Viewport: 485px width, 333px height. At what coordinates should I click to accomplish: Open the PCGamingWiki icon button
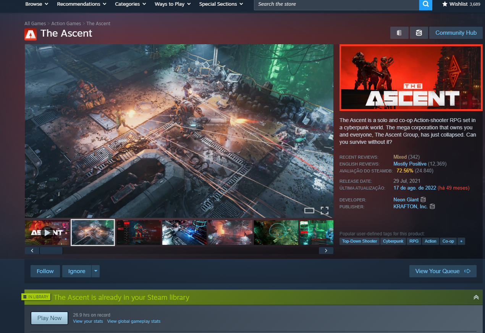[x=399, y=33]
